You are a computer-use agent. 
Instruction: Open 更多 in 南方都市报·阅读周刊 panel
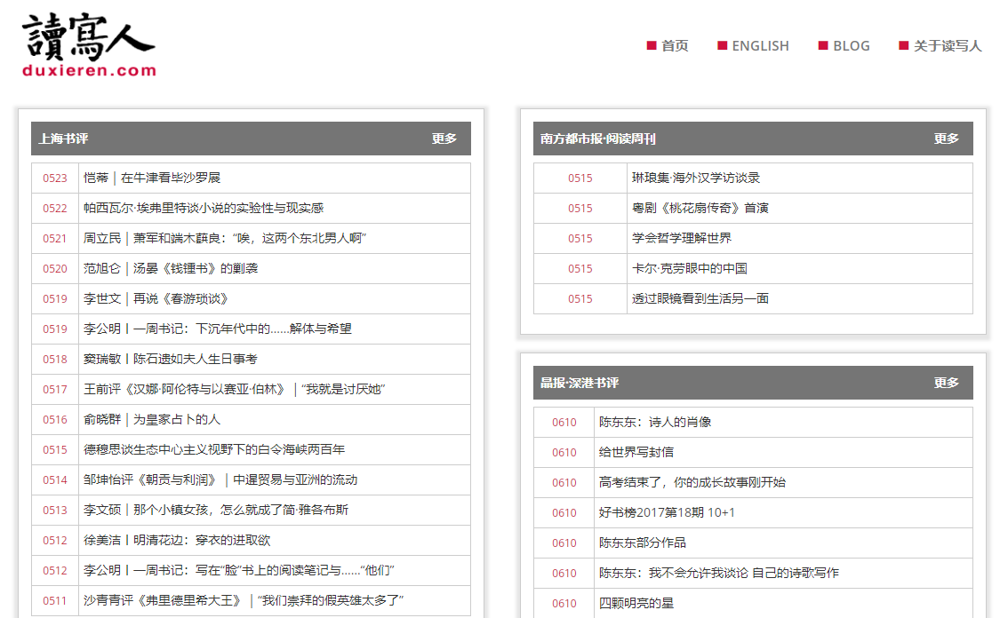click(x=946, y=139)
